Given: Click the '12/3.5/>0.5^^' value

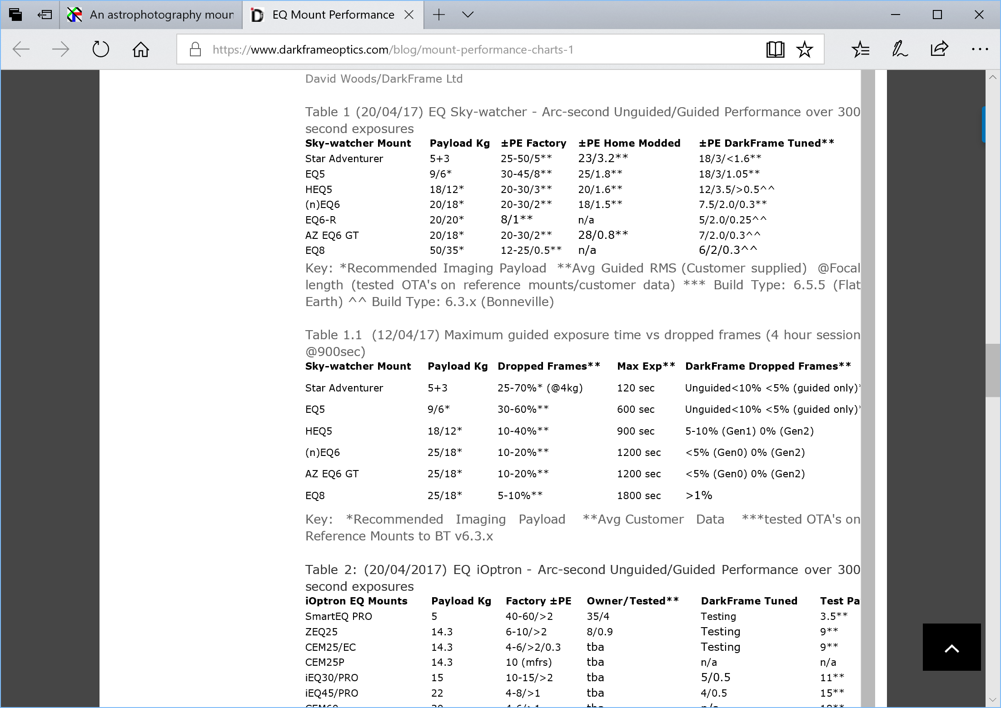Looking at the screenshot, I should (x=737, y=189).
